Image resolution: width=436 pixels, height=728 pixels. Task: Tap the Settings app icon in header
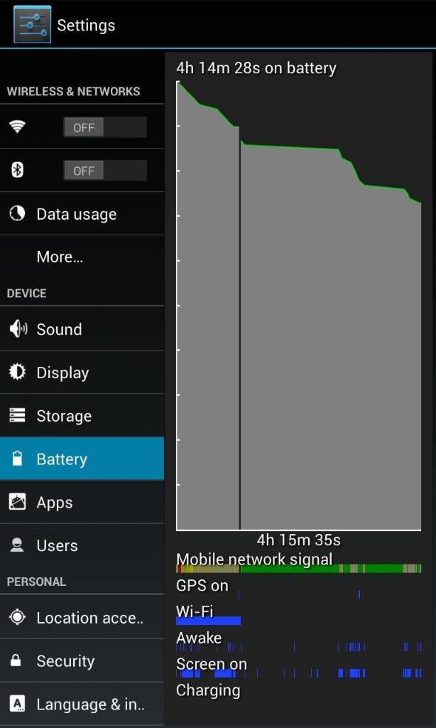(x=32, y=24)
